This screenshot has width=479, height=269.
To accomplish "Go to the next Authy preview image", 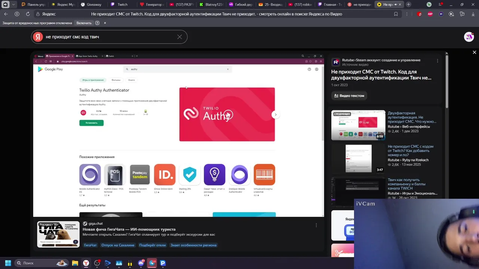I will [x=275, y=115].
